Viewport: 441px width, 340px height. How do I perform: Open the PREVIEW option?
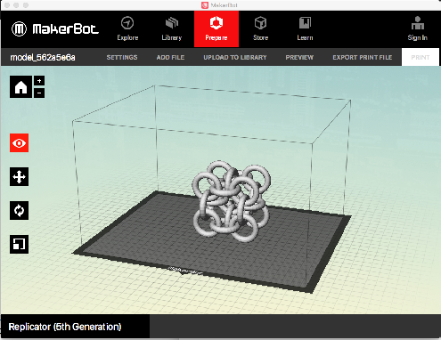tap(299, 57)
